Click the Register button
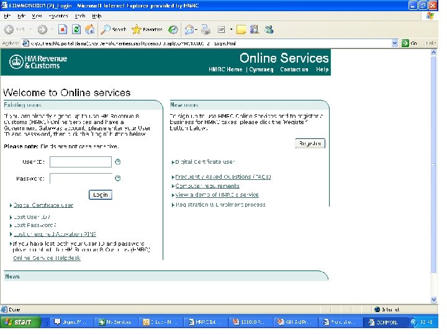447x335 pixels. [x=310, y=143]
